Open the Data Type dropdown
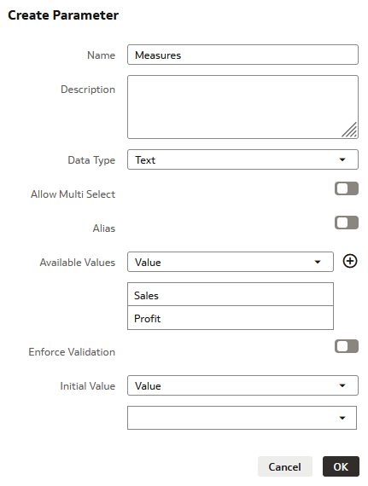 pyautogui.click(x=242, y=159)
